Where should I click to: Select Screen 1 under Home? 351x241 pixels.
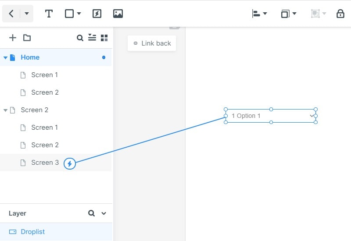click(45, 75)
